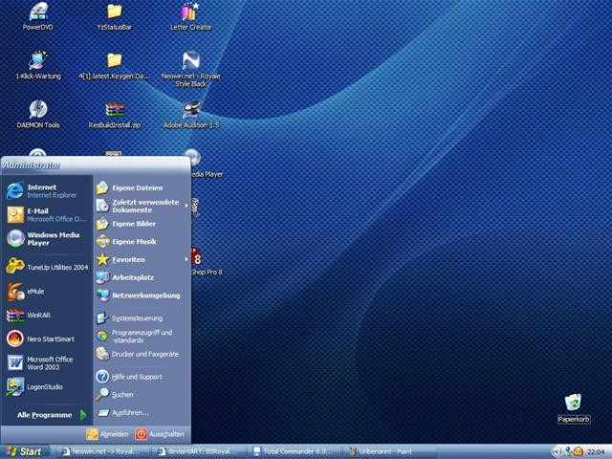This screenshot has width=612, height=459.
Task: Click the system tray clock 22:04
Action: (596, 452)
